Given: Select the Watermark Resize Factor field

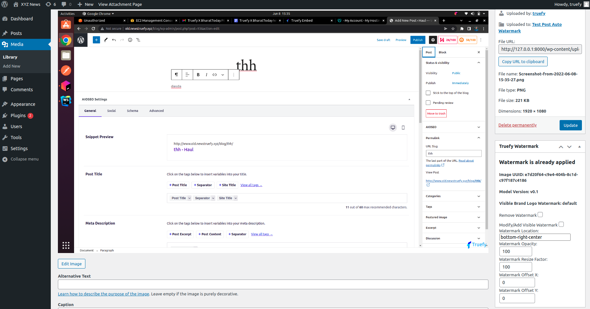Looking at the screenshot, I should pyautogui.click(x=516, y=267).
